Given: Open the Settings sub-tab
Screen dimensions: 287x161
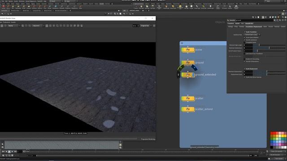Looking at the screenshot, I should point(230,27).
